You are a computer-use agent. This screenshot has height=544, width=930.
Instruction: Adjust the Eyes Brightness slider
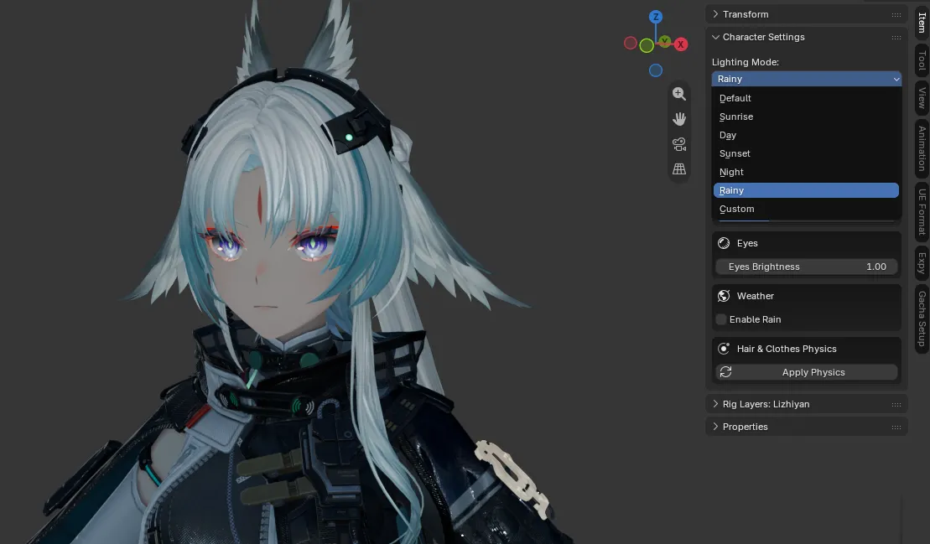(x=807, y=267)
